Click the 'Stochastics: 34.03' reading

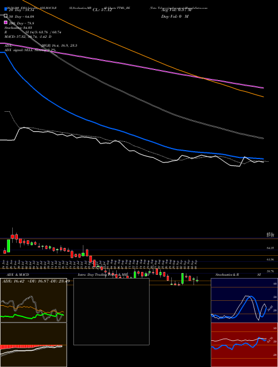tap(18, 28)
